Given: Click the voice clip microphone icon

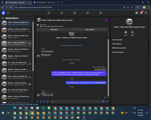Looking at the screenshot, I should coord(37,101).
